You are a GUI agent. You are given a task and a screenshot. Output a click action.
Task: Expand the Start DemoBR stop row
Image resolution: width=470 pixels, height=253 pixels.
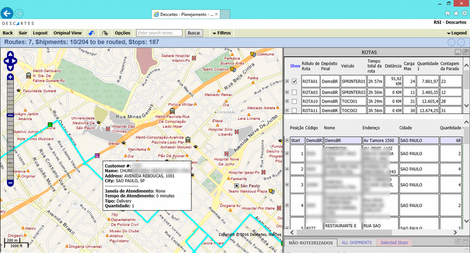(x=287, y=140)
